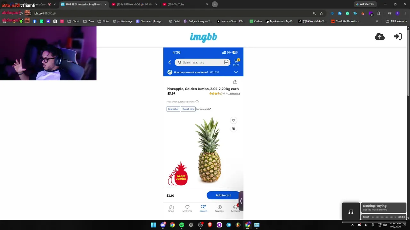The height and width of the screenshot is (230, 410).
Task: Open the TikTok bookmark
Action: [x=313, y=21]
